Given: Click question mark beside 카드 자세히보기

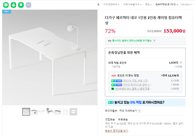Looking at the screenshot, I should pyautogui.click(x=139, y=111).
